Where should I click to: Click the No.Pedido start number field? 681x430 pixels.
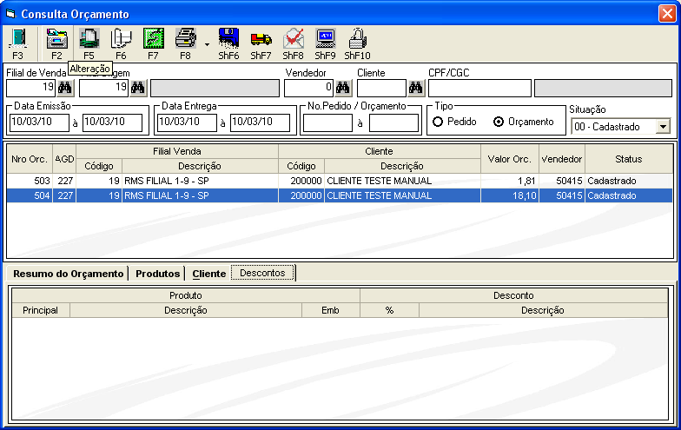[x=328, y=122]
